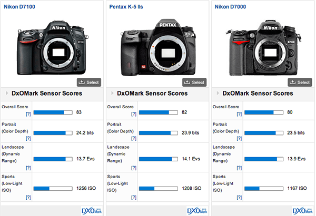Click Nikon D7000 low-light ISO bar
Screen dimensions: 316x216
[x=264, y=189]
